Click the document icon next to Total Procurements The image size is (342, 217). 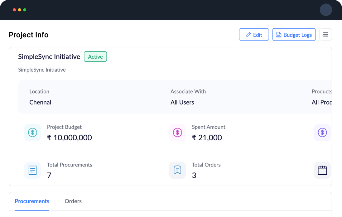click(x=32, y=170)
